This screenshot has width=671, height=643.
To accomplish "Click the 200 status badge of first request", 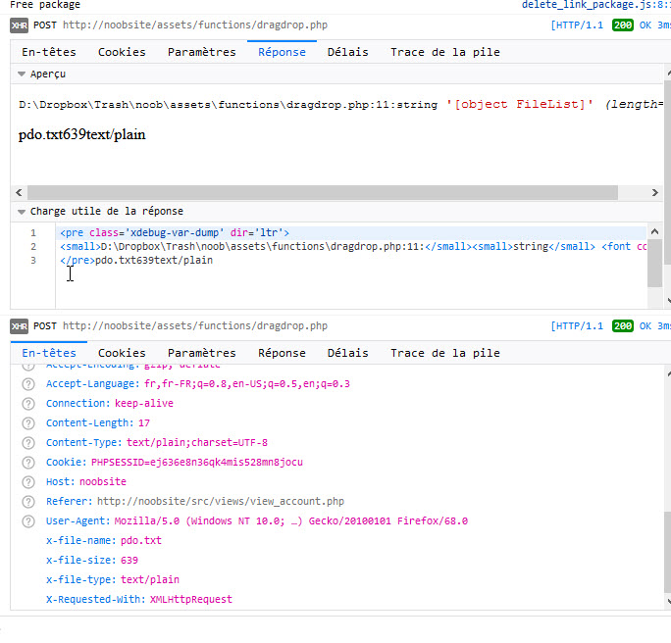I will click(623, 25).
